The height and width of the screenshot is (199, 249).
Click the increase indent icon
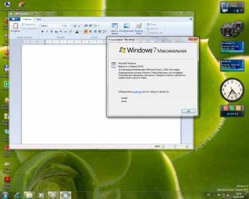click(90, 26)
